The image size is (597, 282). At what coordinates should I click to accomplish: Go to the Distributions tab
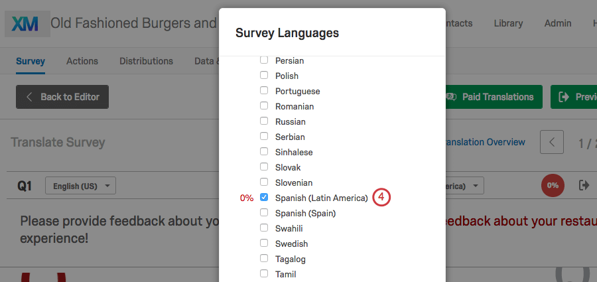146,61
